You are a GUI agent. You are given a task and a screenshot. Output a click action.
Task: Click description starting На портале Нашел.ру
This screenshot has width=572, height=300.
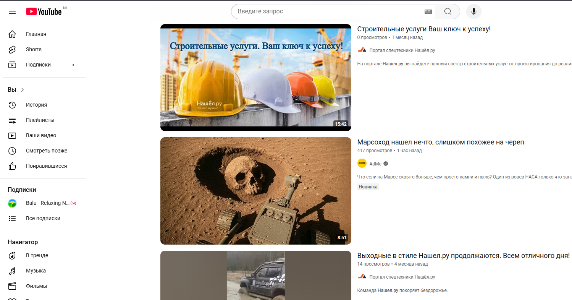point(464,64)
